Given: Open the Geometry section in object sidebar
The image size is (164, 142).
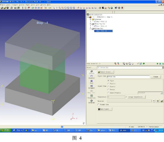Looking at the screenshot, I should pos(92,77).
